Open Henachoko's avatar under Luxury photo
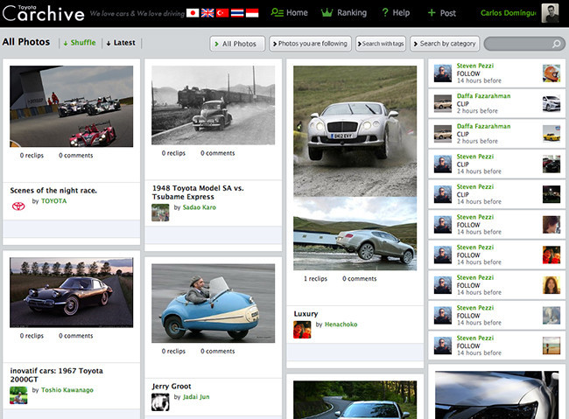 click(301, 330)
